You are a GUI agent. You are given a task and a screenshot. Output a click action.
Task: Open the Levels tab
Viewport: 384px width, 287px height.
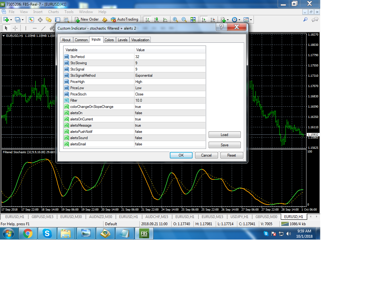123,40
